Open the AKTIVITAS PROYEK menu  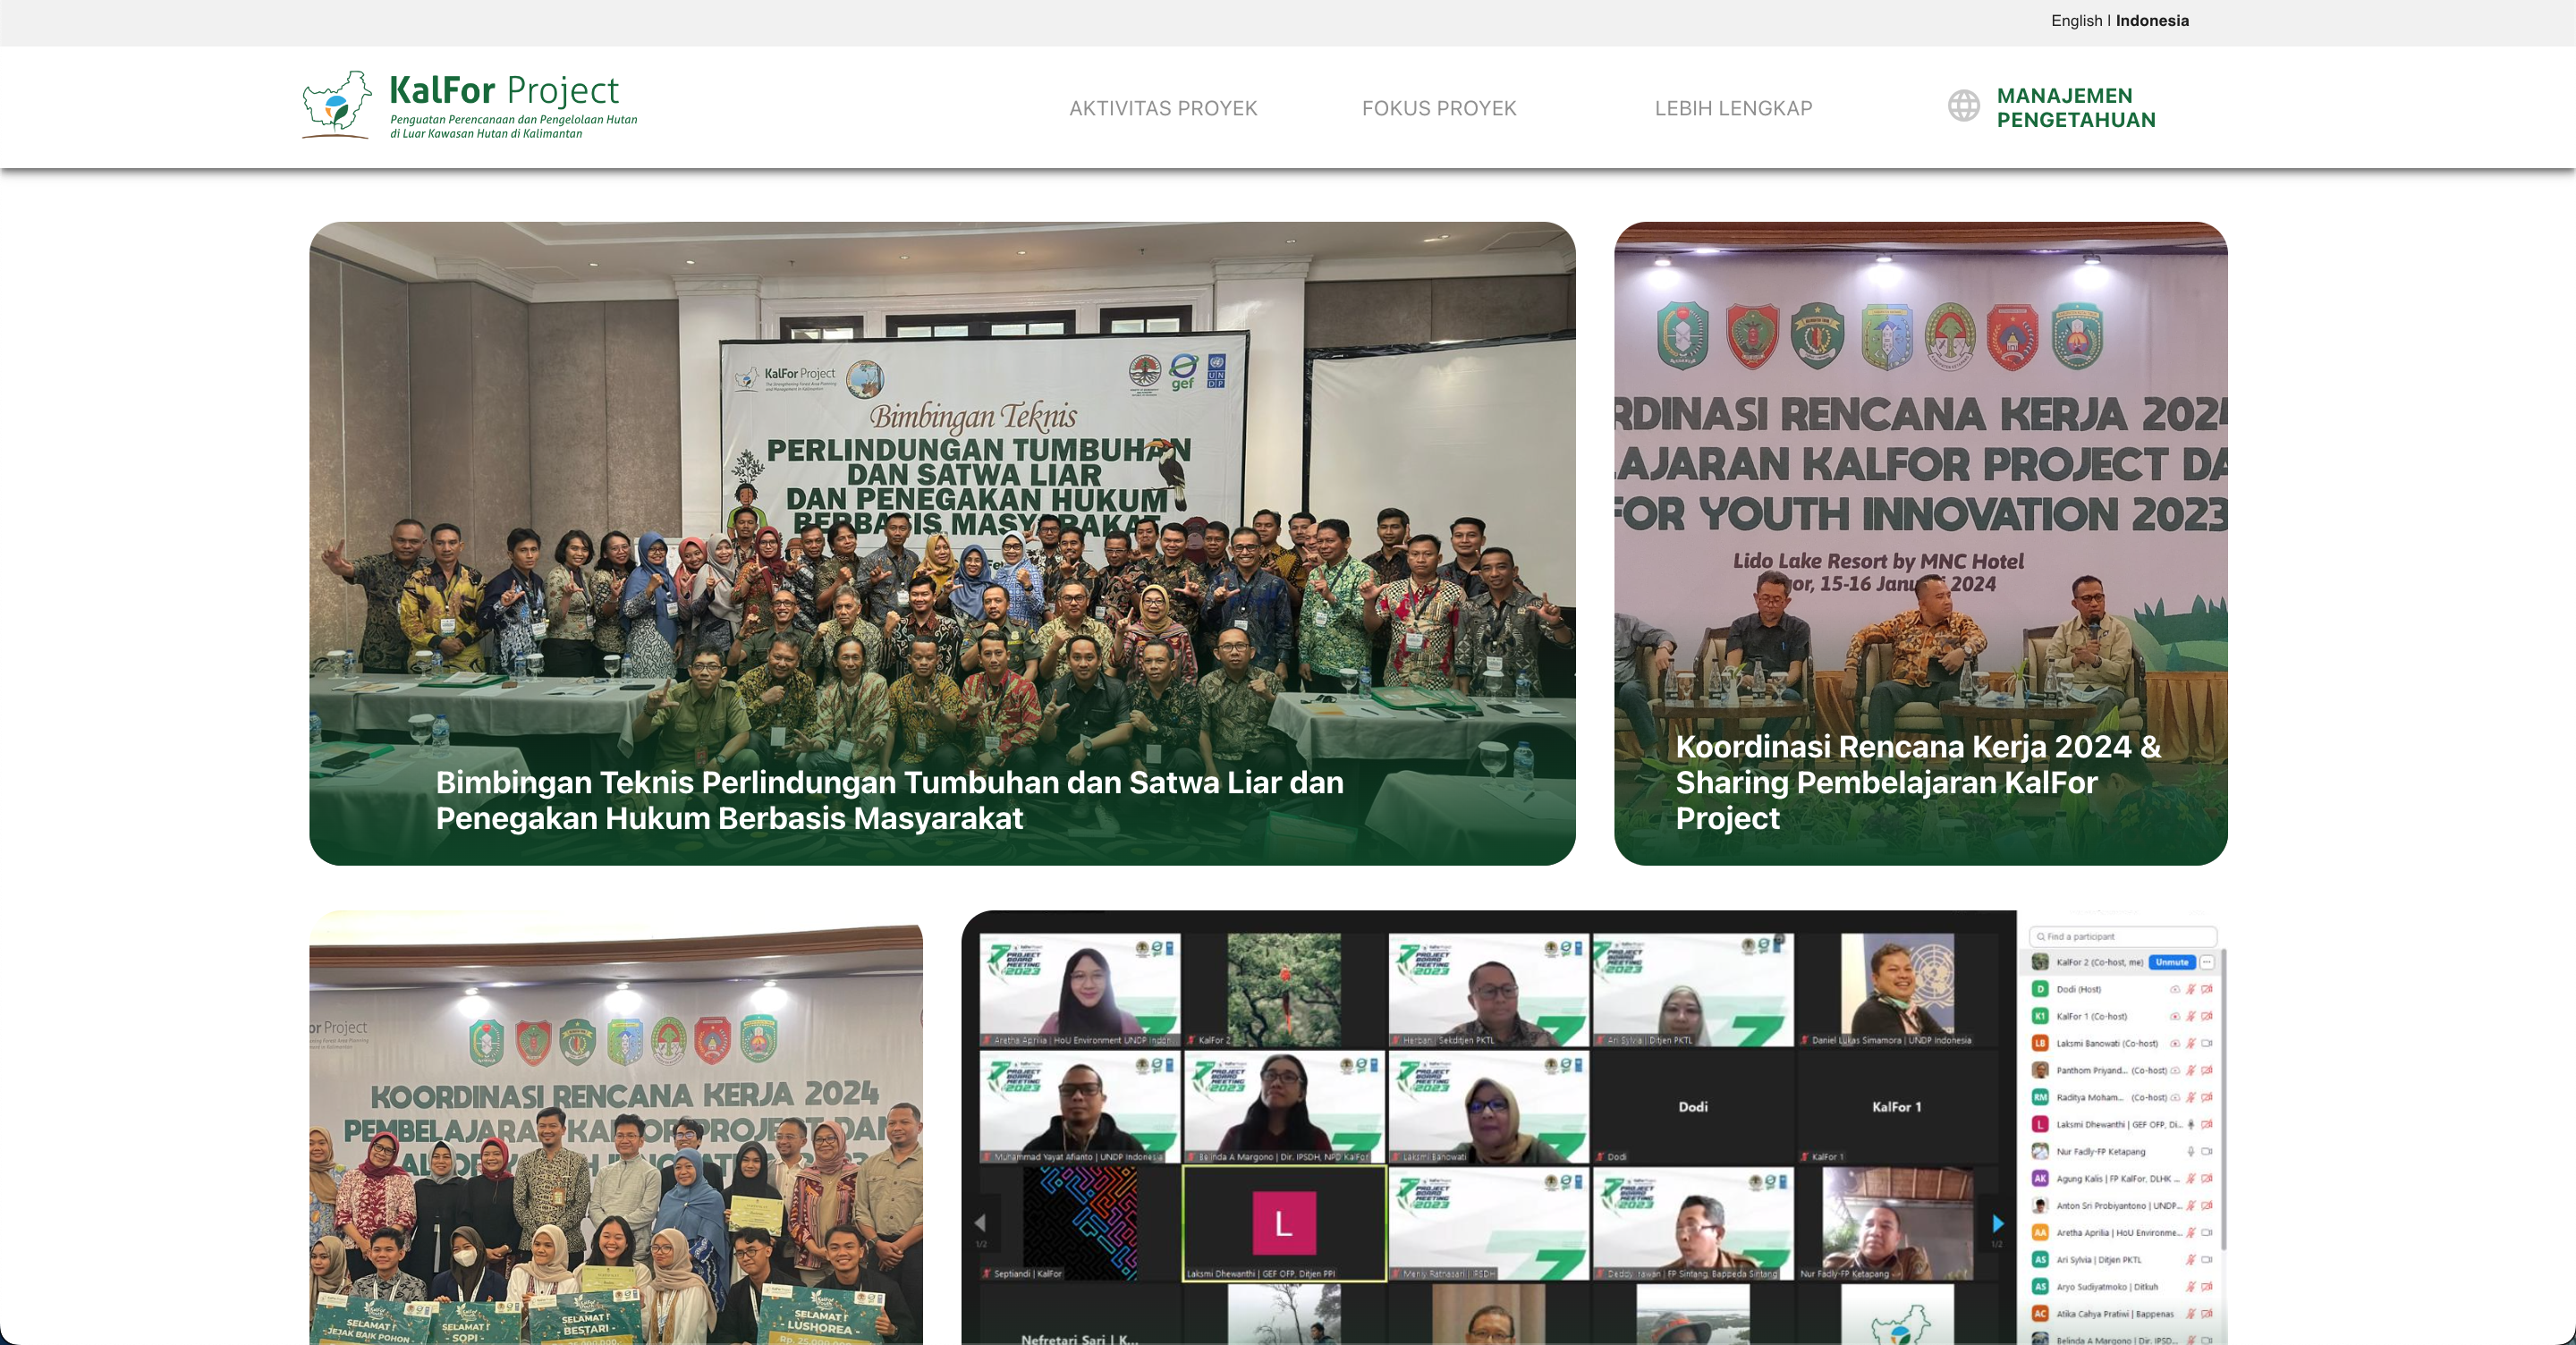(x=1163, y=108)
